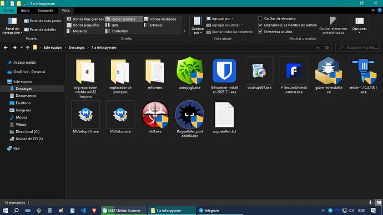Select the aaozycgb.exe green shield icon
383x215 pixels.
(189, 71)
